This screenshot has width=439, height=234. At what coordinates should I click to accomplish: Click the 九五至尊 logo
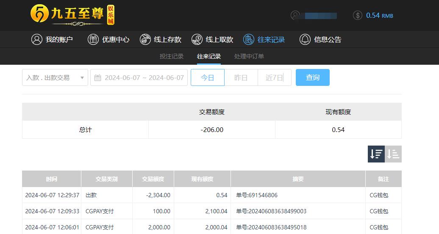tap(72, 15)
